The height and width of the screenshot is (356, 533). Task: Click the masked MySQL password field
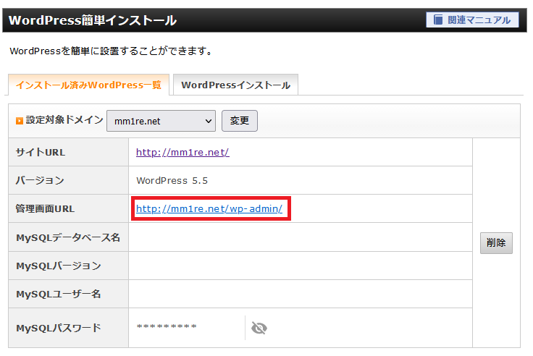pyautogui.click(x=167, y=326)
